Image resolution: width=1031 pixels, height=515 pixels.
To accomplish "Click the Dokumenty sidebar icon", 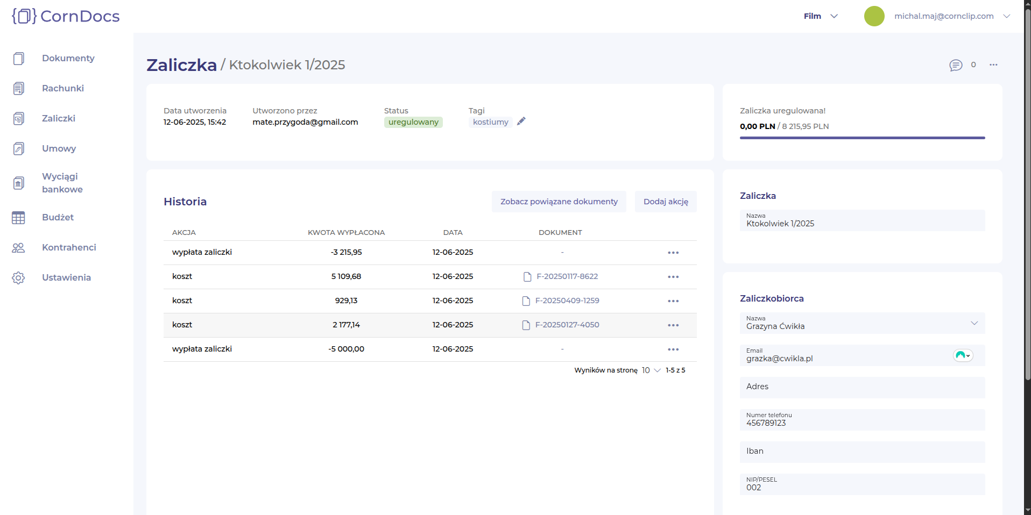I will point(18,58).
